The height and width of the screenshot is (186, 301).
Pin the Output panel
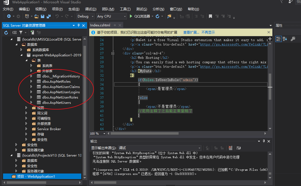(x=264, y=141)
